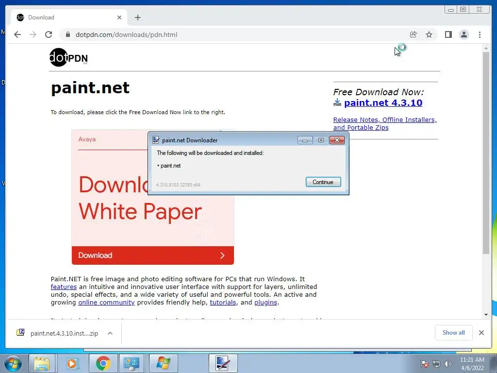Click paint.net Downloader title icon
497x373 pixels.
pyautogui.click(x=156, y=140)
